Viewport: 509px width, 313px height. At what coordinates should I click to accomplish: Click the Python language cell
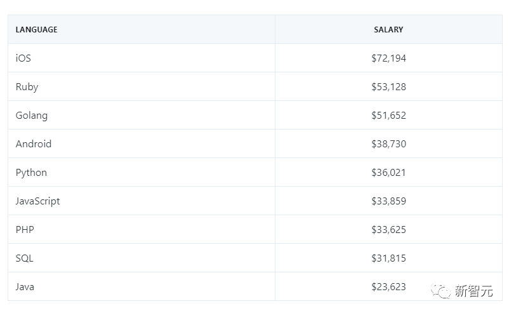(31, 173)
